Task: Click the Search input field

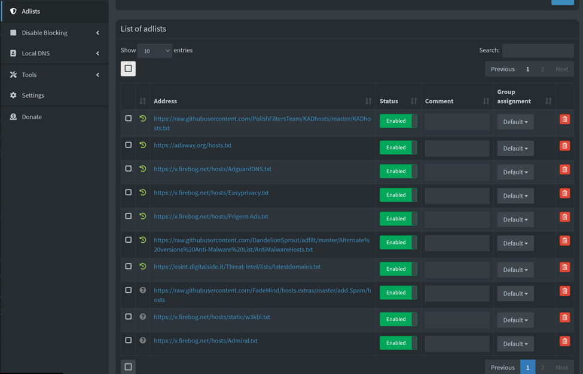Action: (538, 51)
